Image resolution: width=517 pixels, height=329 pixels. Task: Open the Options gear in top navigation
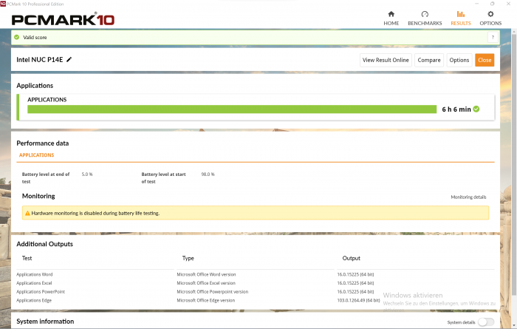tap(490, 18)
